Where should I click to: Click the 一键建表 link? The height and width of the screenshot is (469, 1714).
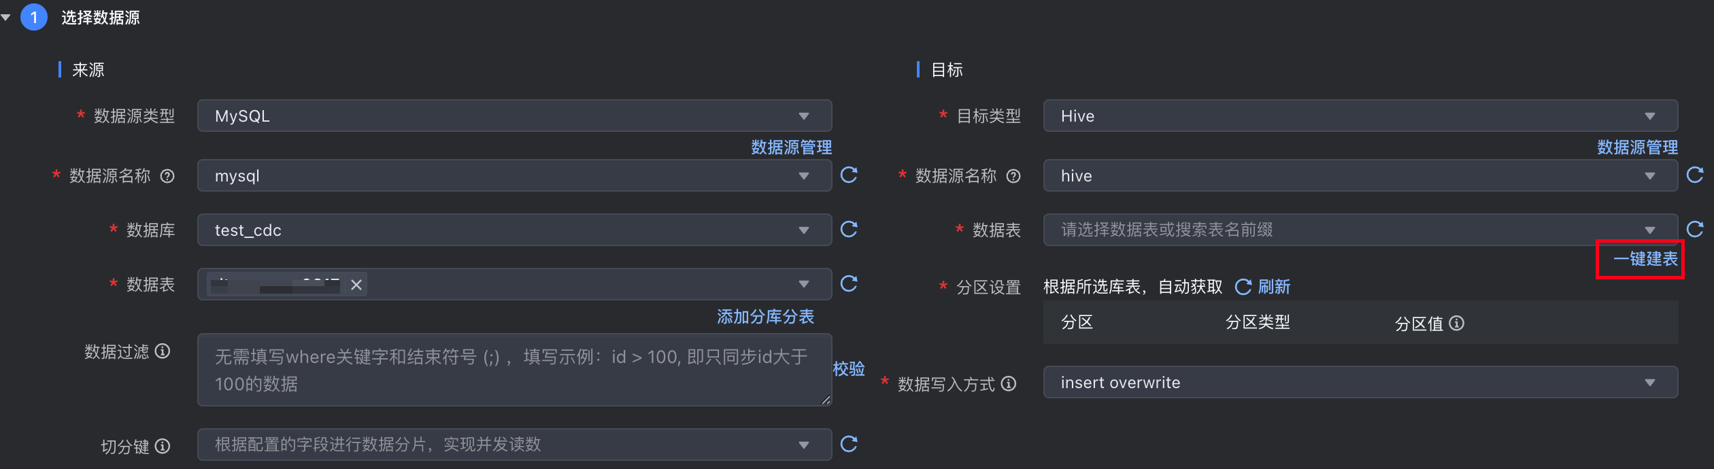pyautogui.click(x=1640, y=259)
